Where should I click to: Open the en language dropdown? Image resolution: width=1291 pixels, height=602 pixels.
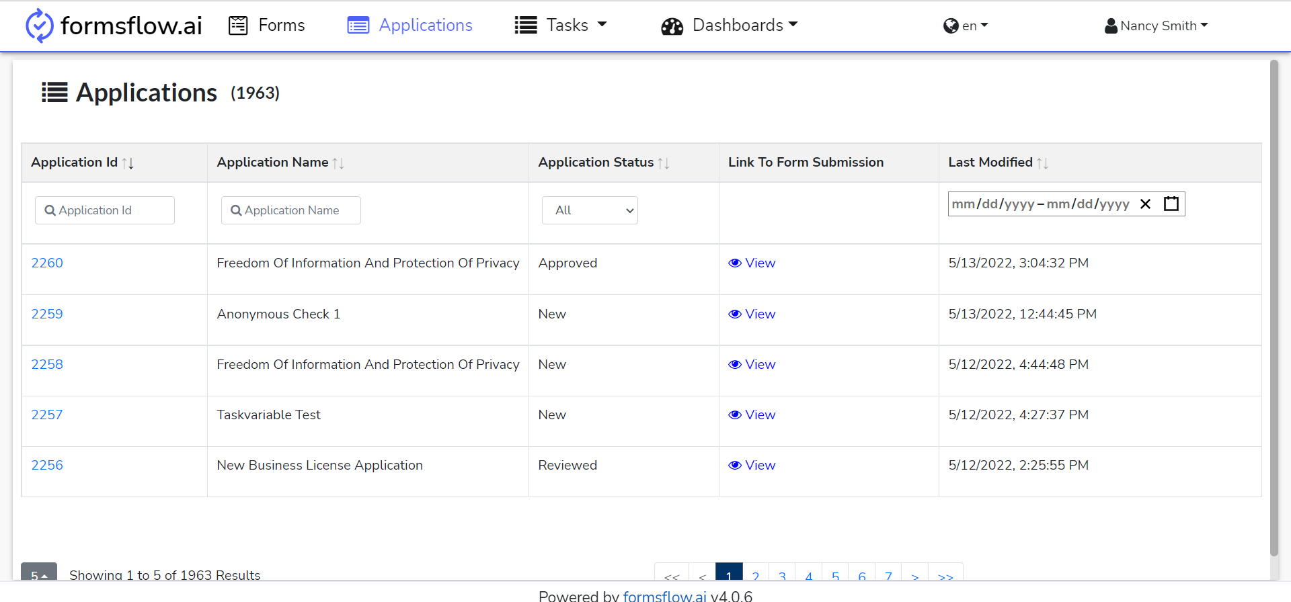[x=966, y=26]
